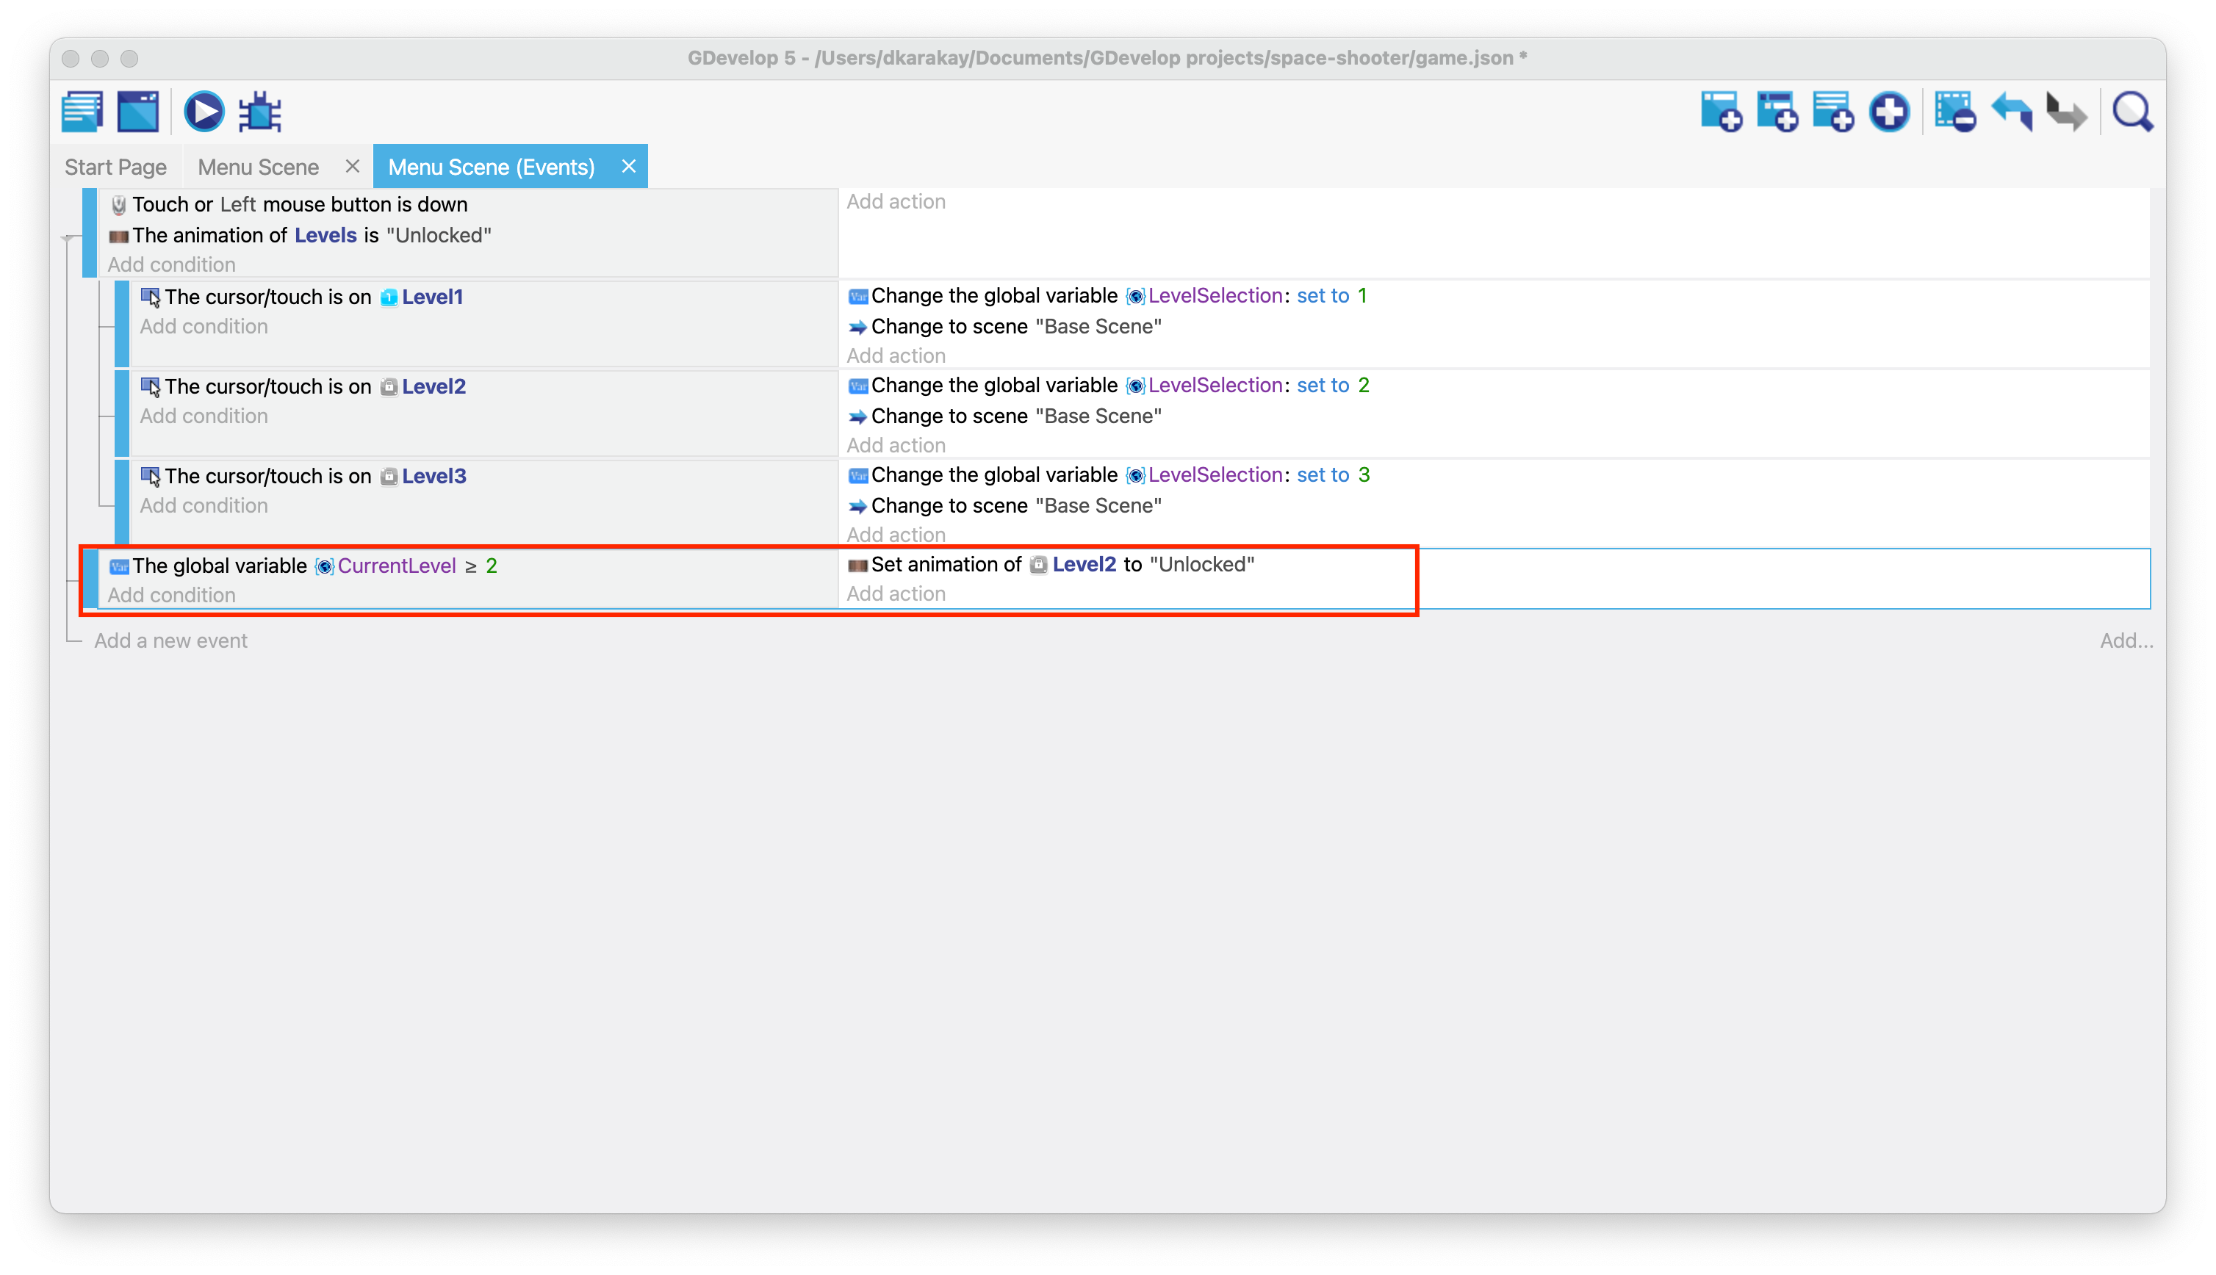2216x1275 pixels.
Task: Click the add sub-event icon
Action: (x=1777, y=112)
